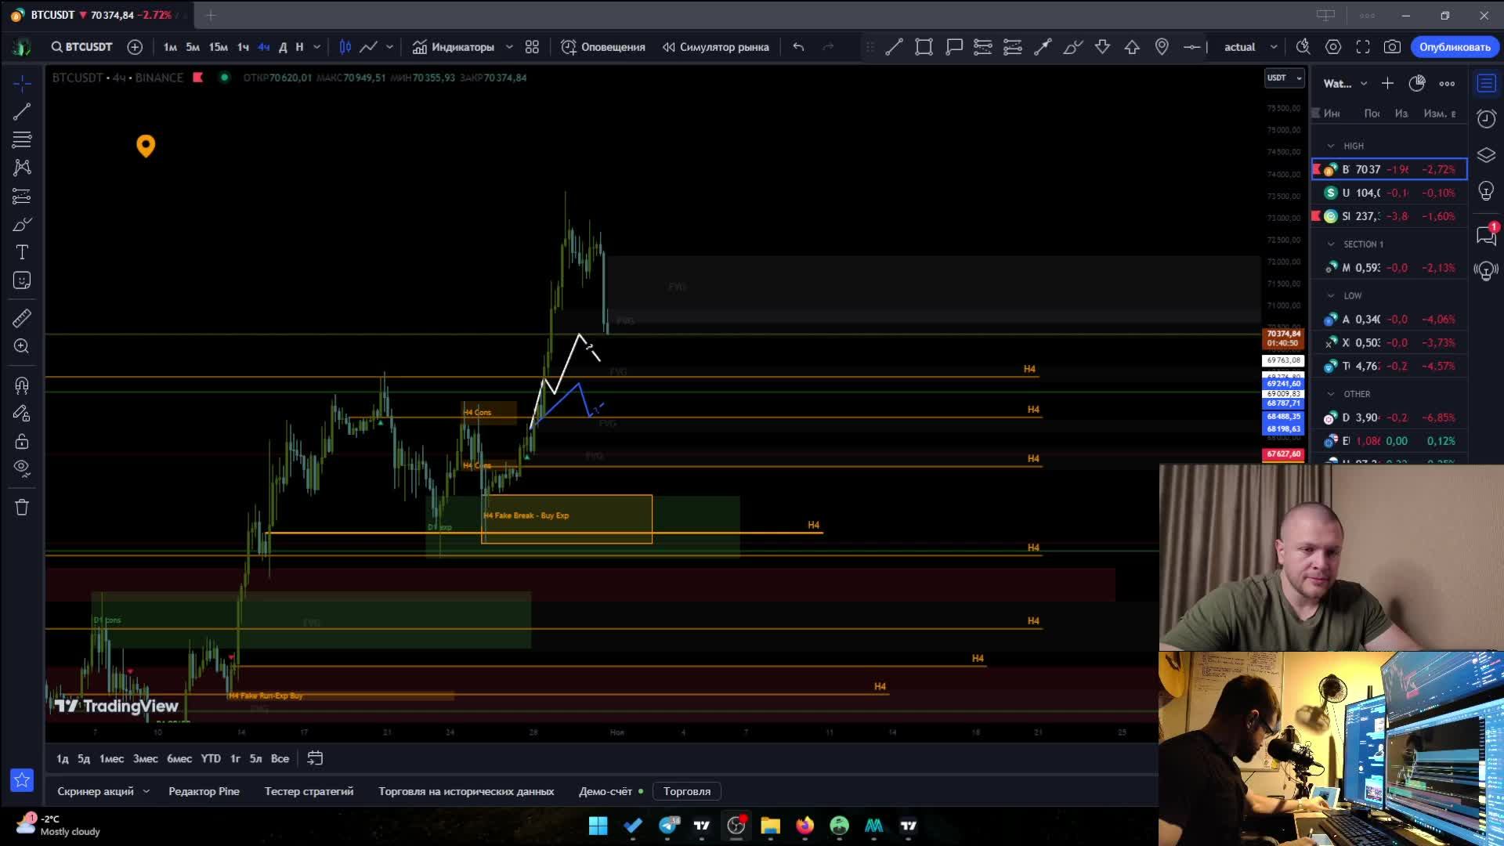1504x846 pixels.
Task: Open the Тестер стратегий tab
Action: coord(309,791)
